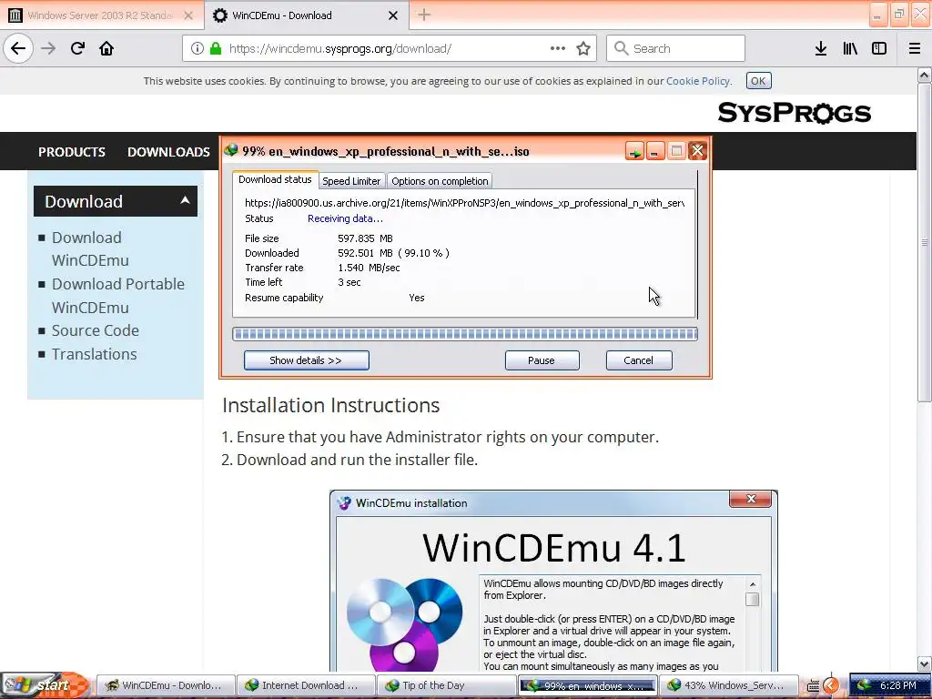Click the keyboard icon in system tray
Image resolution: width=932 pixels, height=699 pixels.
[813, 686]
